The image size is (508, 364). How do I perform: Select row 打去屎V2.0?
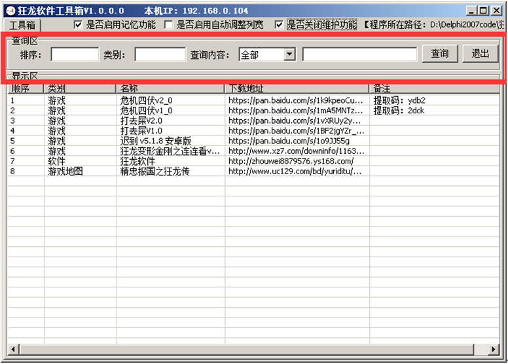(x=254, y=120)
